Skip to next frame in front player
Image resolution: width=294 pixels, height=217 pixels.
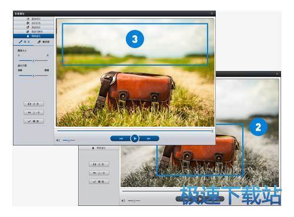149,138
